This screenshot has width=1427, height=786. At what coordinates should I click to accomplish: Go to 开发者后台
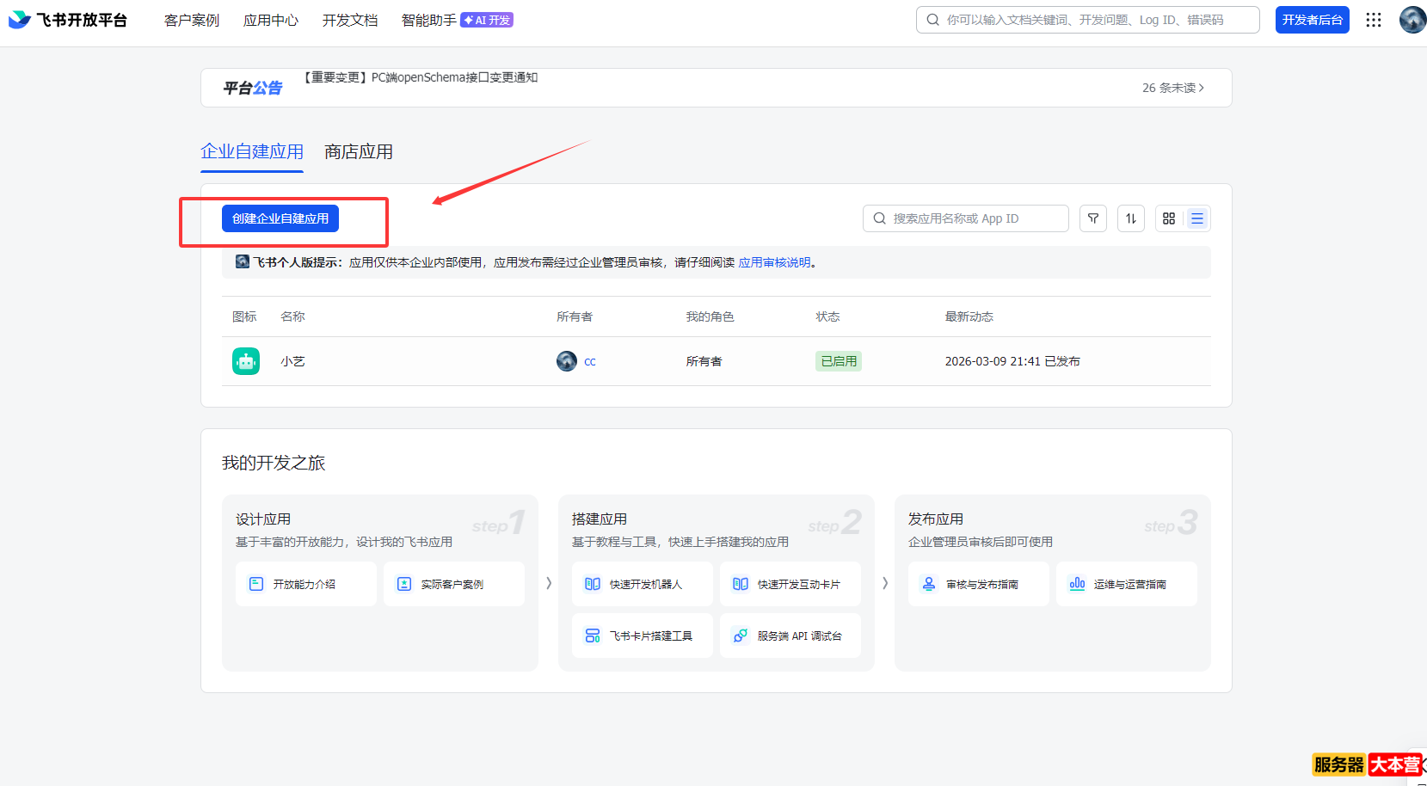tap(1312, 20)
